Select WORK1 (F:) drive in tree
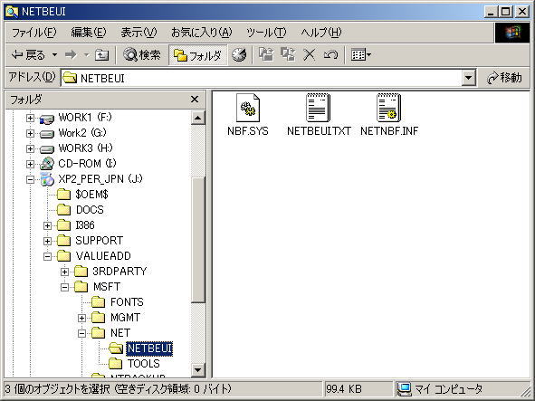Screen dimensions: 535x401 click(x=85, y=118)
